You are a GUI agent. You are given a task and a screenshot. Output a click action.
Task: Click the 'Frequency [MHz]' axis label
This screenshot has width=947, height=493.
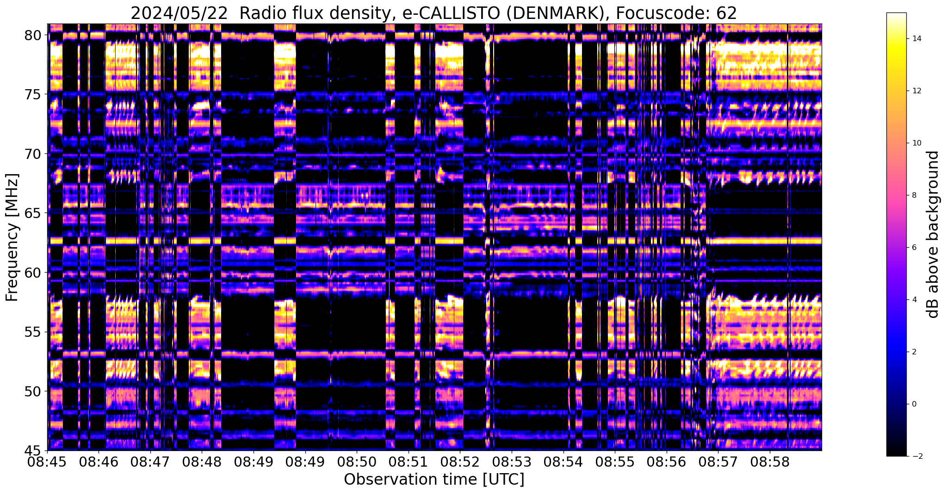[12, 237]
